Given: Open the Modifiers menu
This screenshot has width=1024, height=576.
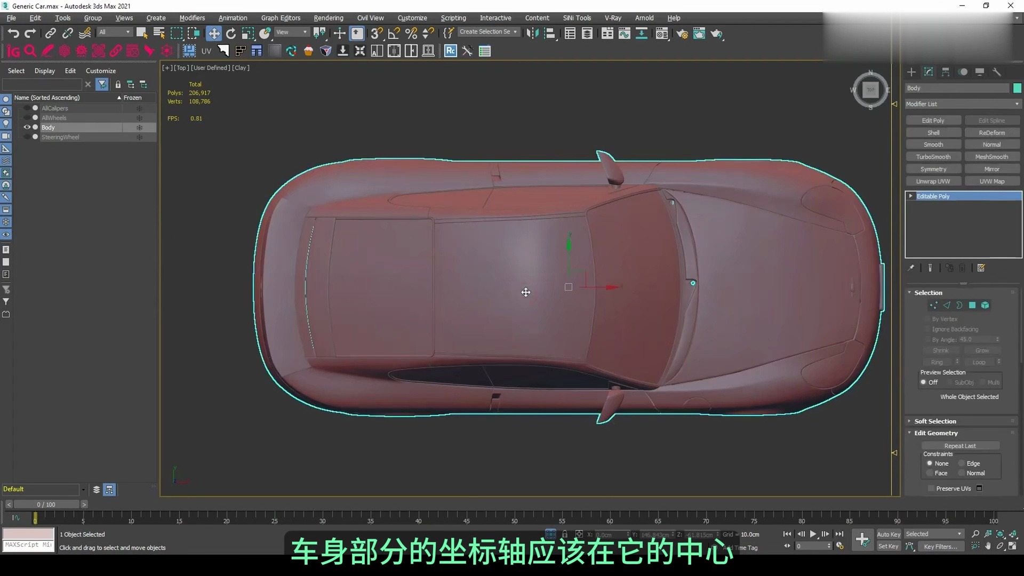Looking at the screenshot, I should (192, 18).
